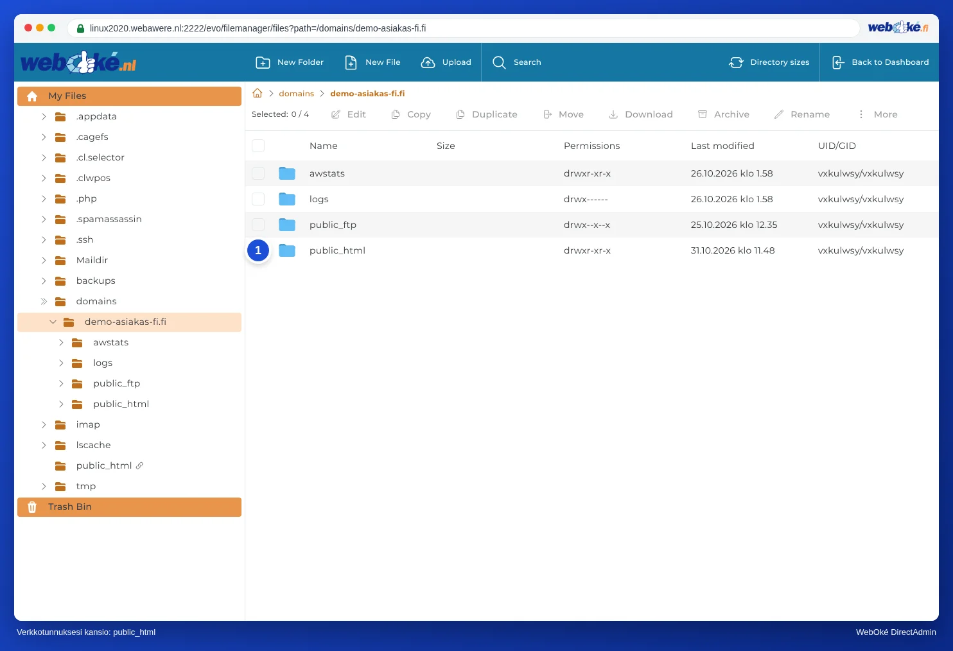
Task: Open the More three-dot menu
Action: click(861, 114)
